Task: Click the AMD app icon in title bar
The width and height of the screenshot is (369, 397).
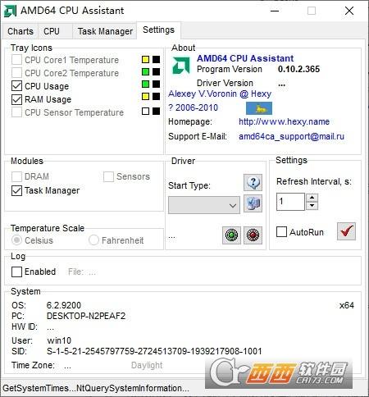Action: click(x=10, y=11)
